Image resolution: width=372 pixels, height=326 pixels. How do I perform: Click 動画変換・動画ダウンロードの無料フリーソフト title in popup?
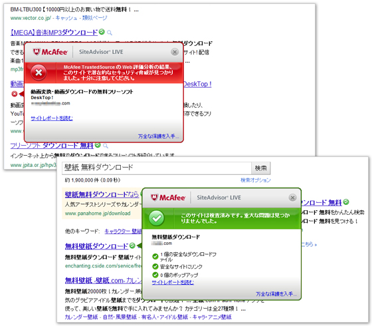[82, 92]
